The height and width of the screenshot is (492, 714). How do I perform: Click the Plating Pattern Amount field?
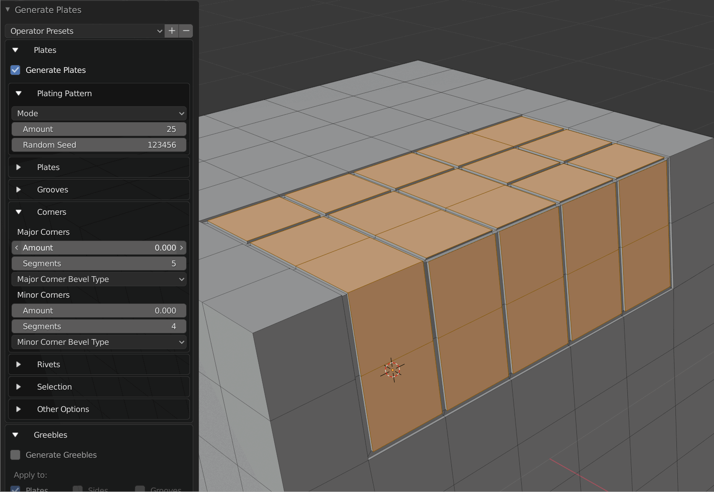point(99,129)
